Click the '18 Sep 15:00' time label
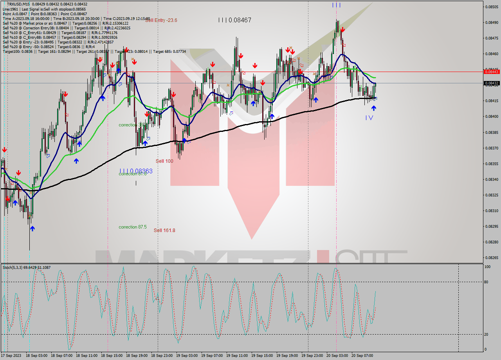The height and width of the screenshot is (360, 501). 112,356
